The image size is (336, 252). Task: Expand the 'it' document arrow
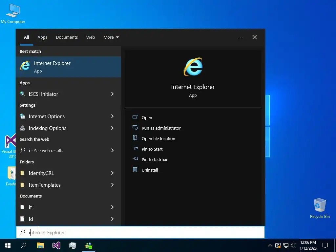(x=112, y=207)
